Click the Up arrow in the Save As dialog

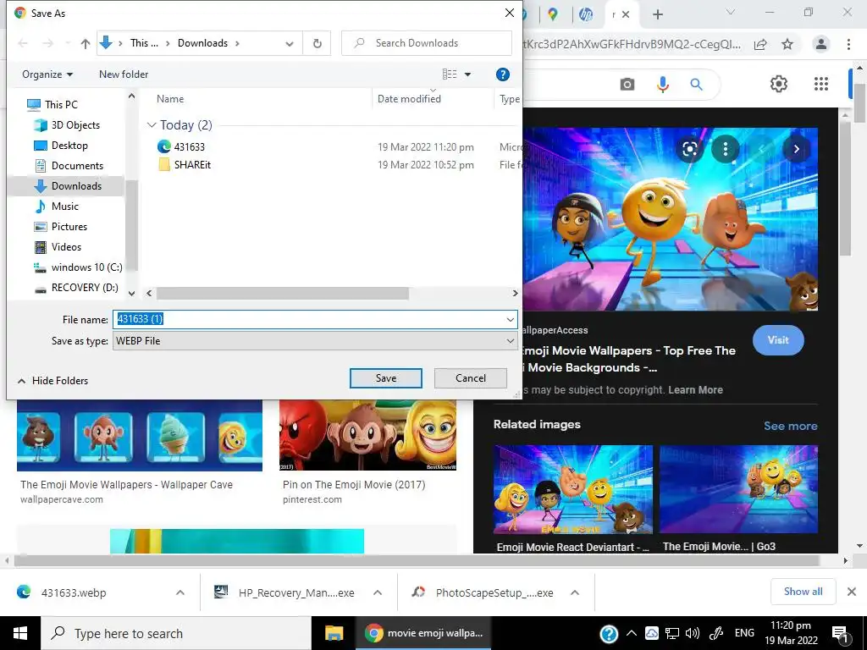(86, 43)
